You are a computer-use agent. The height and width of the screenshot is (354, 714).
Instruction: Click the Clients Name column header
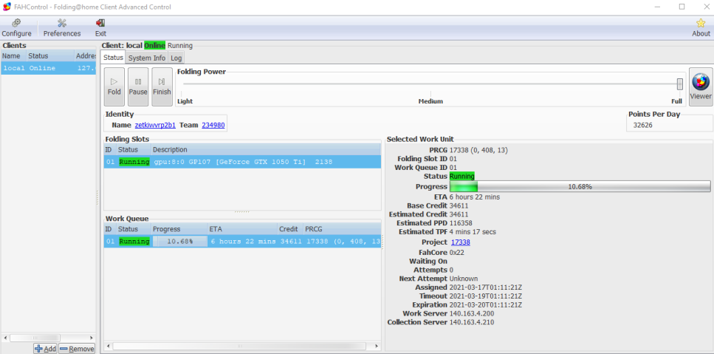13,56
